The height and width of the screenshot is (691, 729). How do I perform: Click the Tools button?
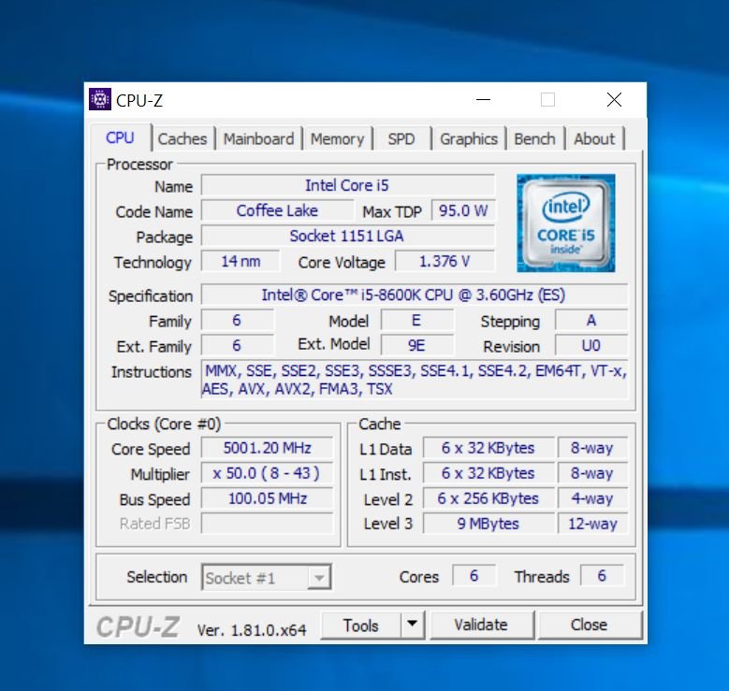360,626
